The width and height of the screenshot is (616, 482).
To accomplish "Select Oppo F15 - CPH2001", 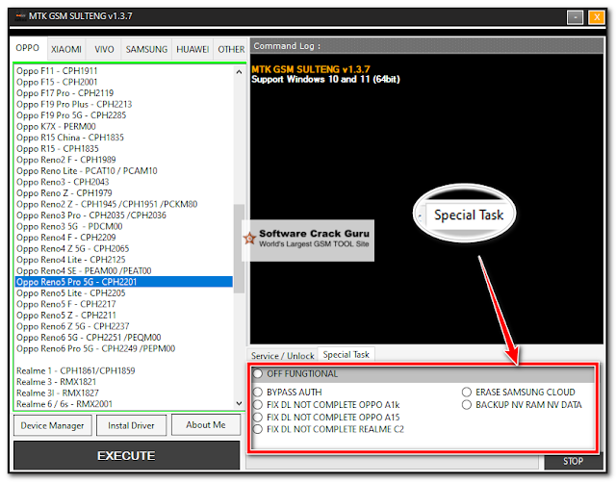I will click(124, 82).
